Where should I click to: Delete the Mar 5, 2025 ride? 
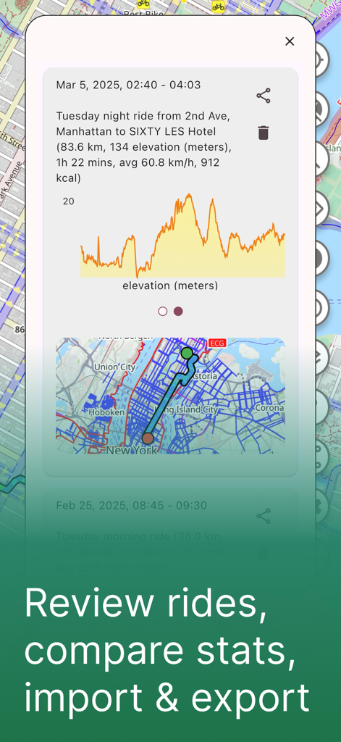click(264, 133)
